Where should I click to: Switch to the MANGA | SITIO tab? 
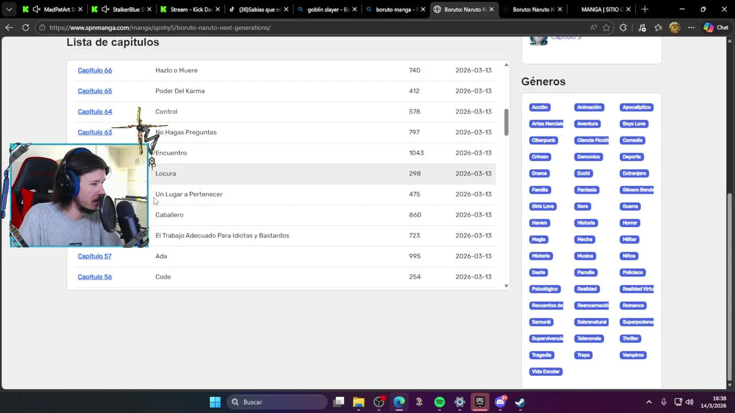click(x=602, y=9)
